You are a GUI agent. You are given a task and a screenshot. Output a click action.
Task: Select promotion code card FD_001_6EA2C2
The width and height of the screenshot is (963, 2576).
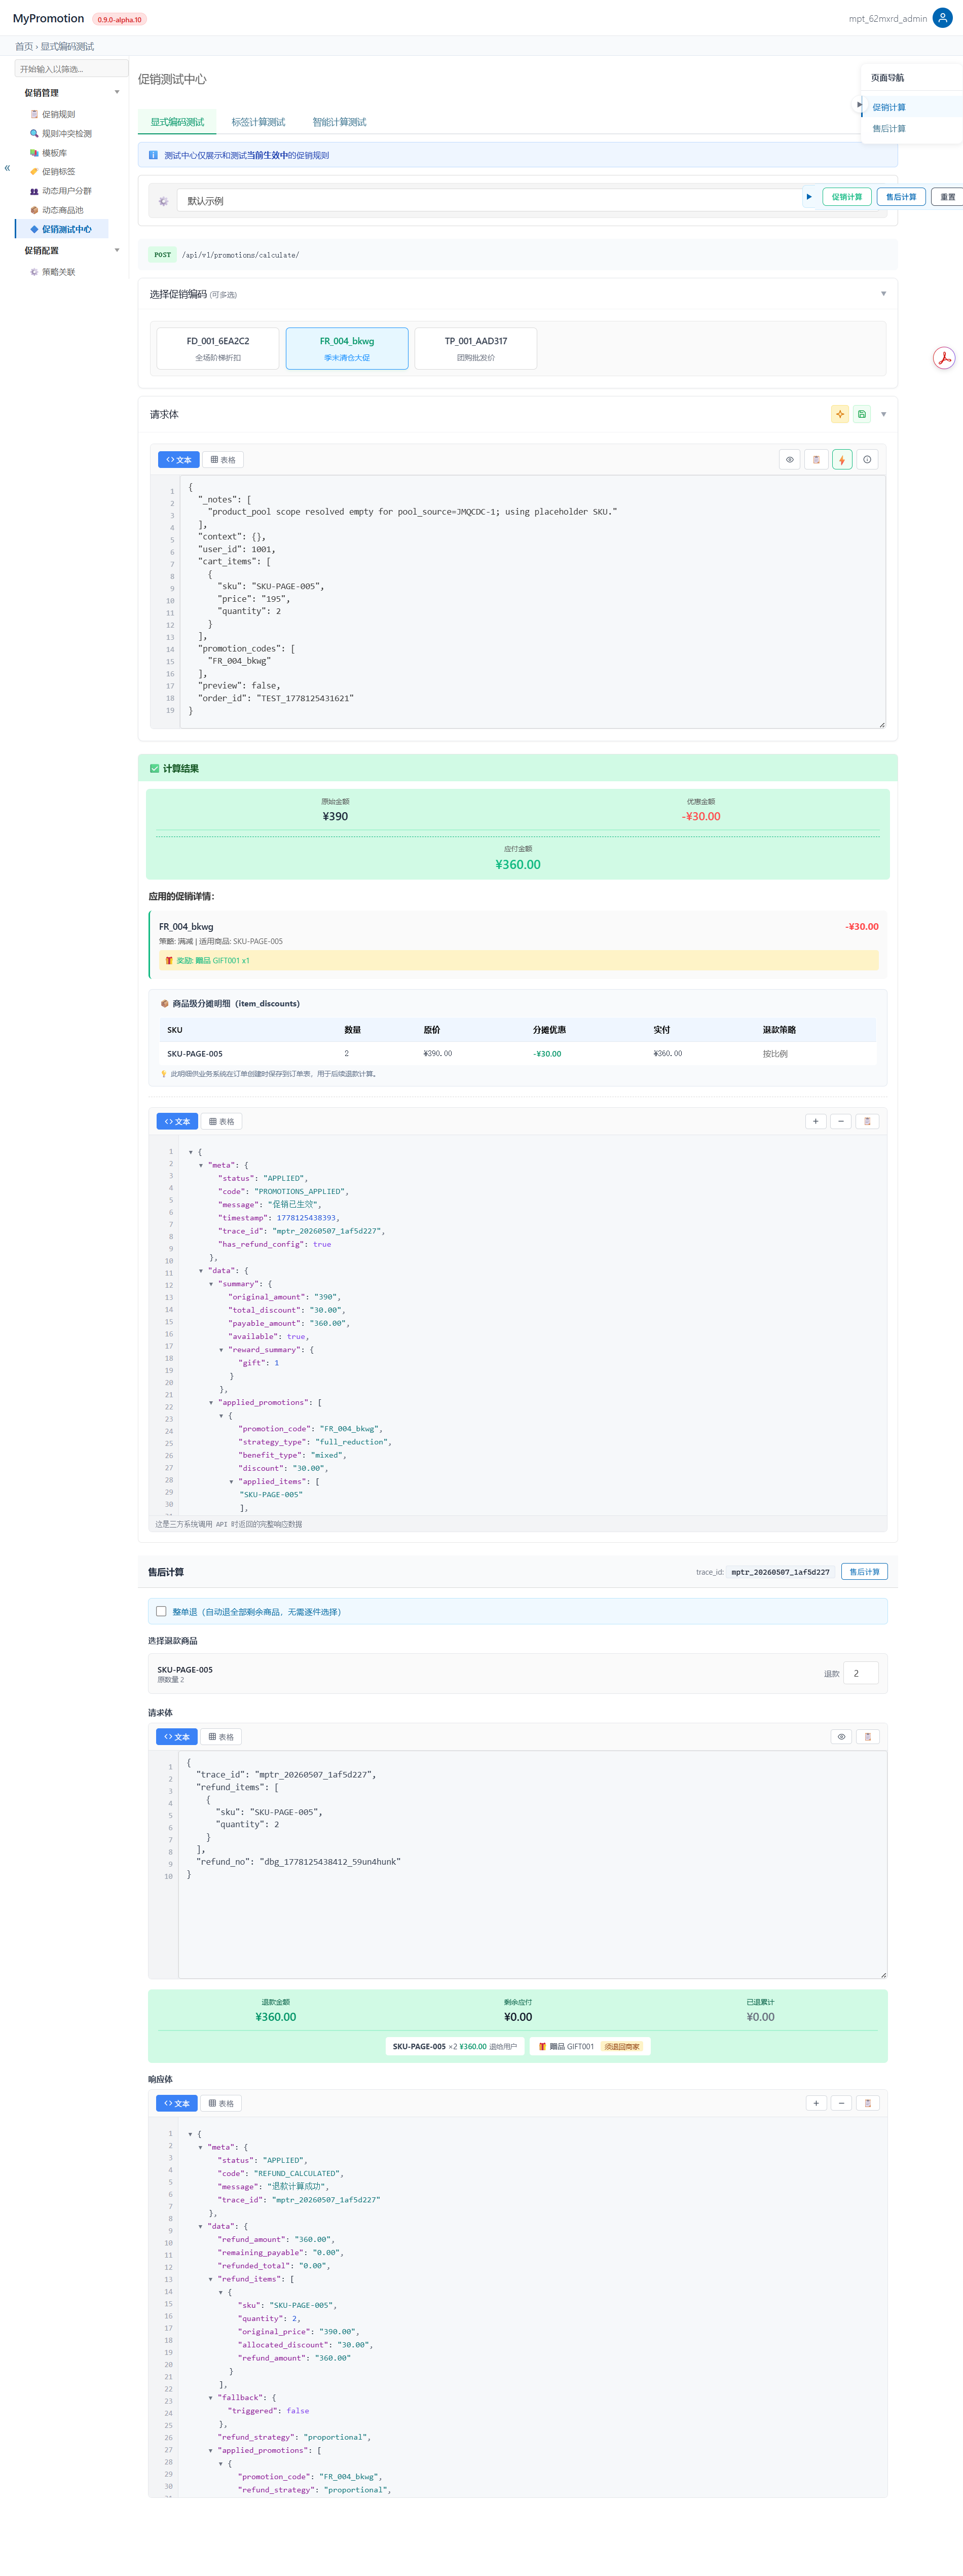coord(218,348)
